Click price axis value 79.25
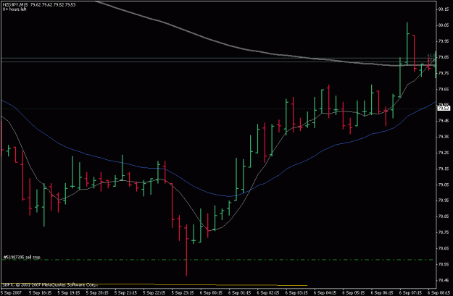 tap(444, 153)
